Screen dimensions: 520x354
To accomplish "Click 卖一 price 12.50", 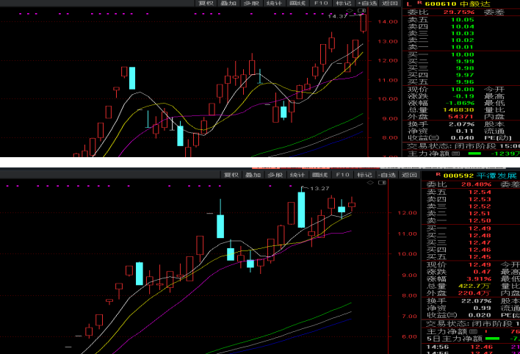I will click(x=479, y=220).
